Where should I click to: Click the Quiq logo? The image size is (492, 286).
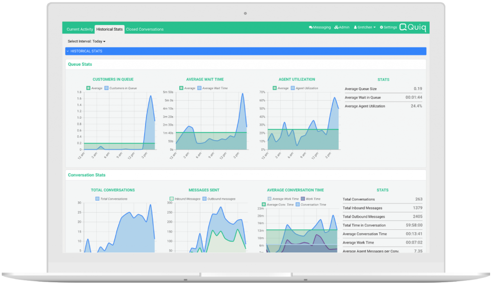[413, 27]
